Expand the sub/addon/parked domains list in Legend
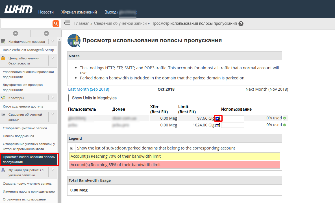Screen dimensions: 335x203 tap(72, 148)
